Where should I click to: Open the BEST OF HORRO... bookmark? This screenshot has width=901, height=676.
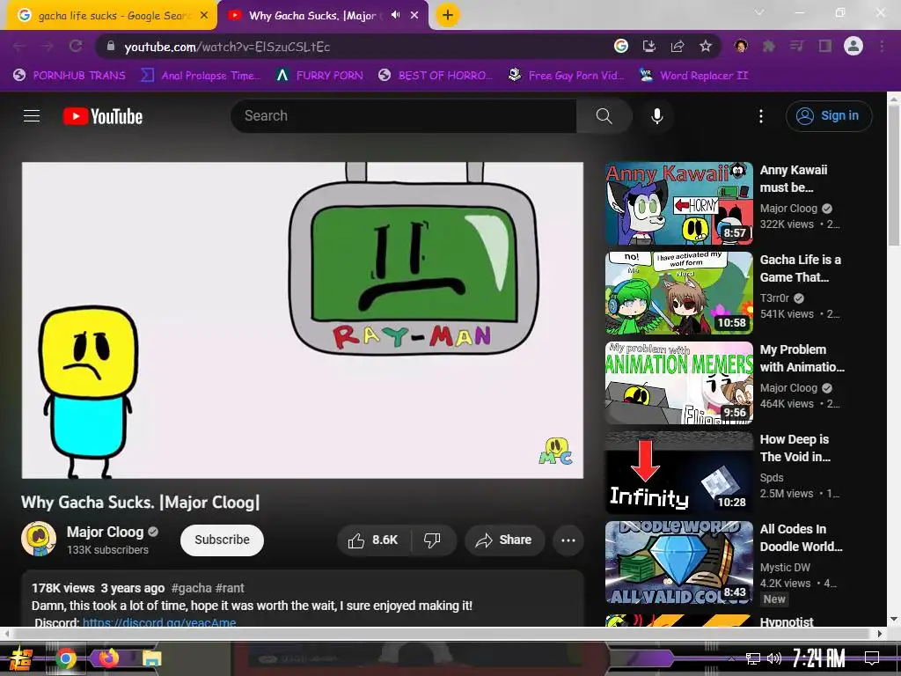pos(436,76)
